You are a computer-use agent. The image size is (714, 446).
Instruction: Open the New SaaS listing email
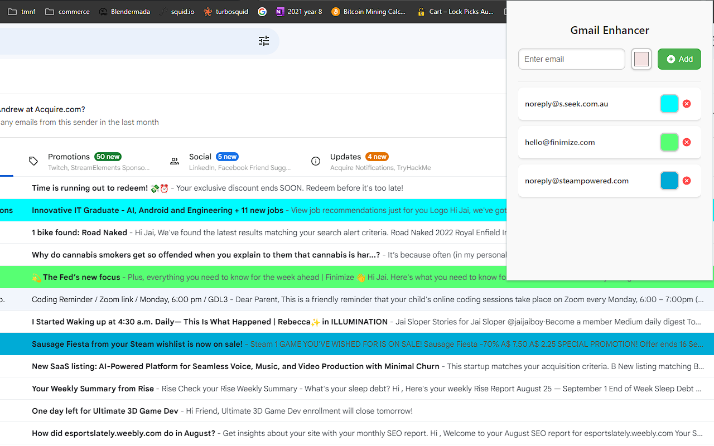(x=357, y=366)
